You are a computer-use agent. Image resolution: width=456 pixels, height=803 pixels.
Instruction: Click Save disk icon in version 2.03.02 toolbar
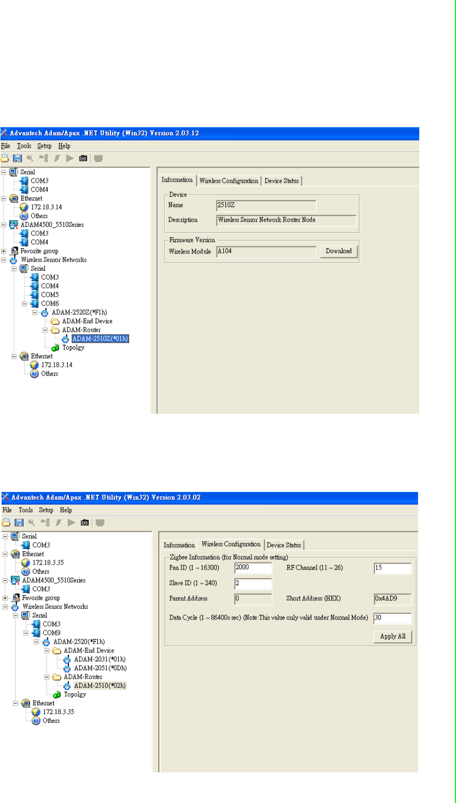(19, 523)
